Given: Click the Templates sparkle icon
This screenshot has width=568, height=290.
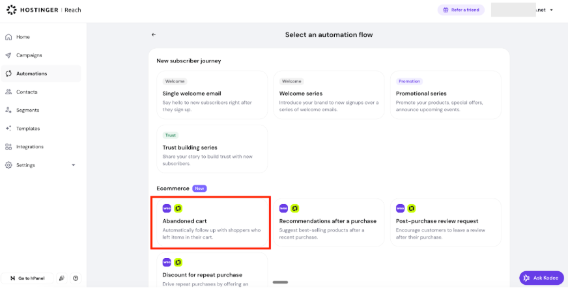Looking at the screenshot, I should (x=8, y=128).
